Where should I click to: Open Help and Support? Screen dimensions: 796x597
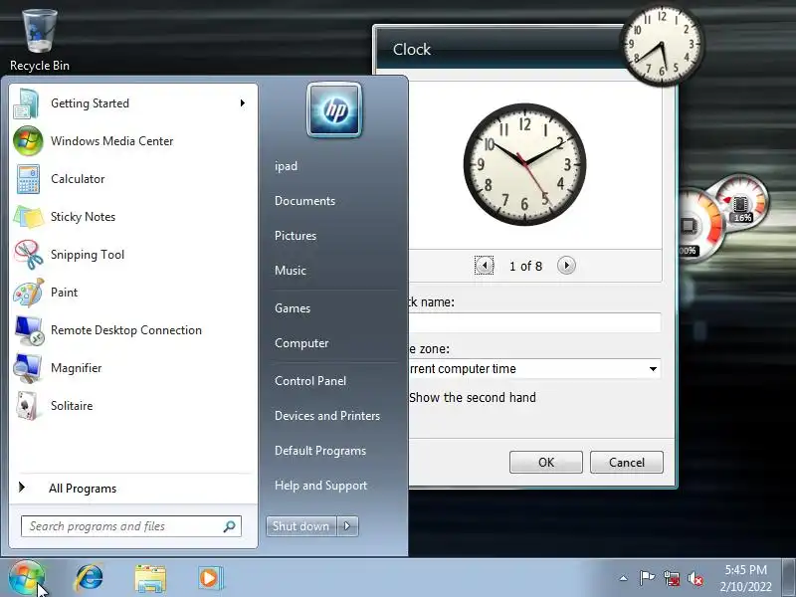(320, 486)
